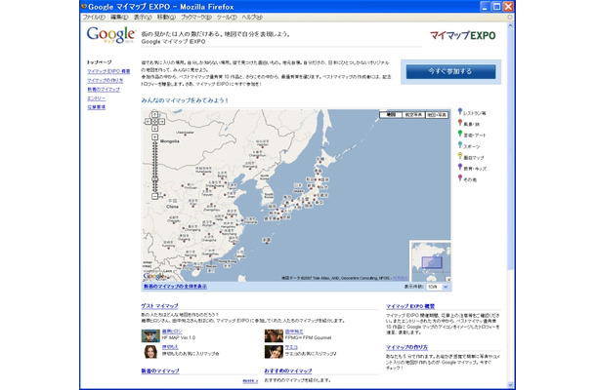Image resolution: width=596 pixels, height=390 pixels.
Task: Click the more » link
Action: tap(250, 381)
